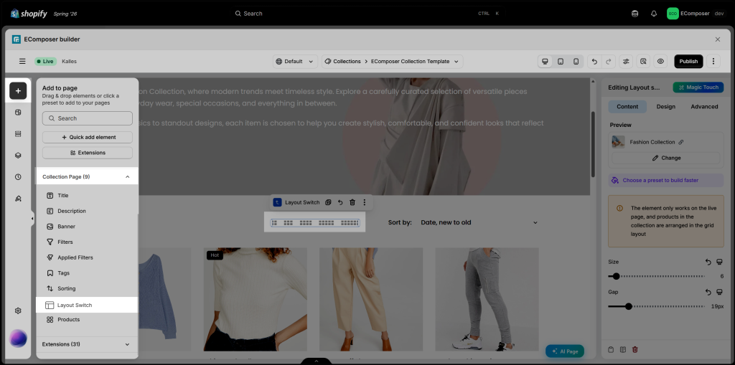735x365 pixels.
Task: Open the history clock icon in sidebar
Action: click(18, 177)
